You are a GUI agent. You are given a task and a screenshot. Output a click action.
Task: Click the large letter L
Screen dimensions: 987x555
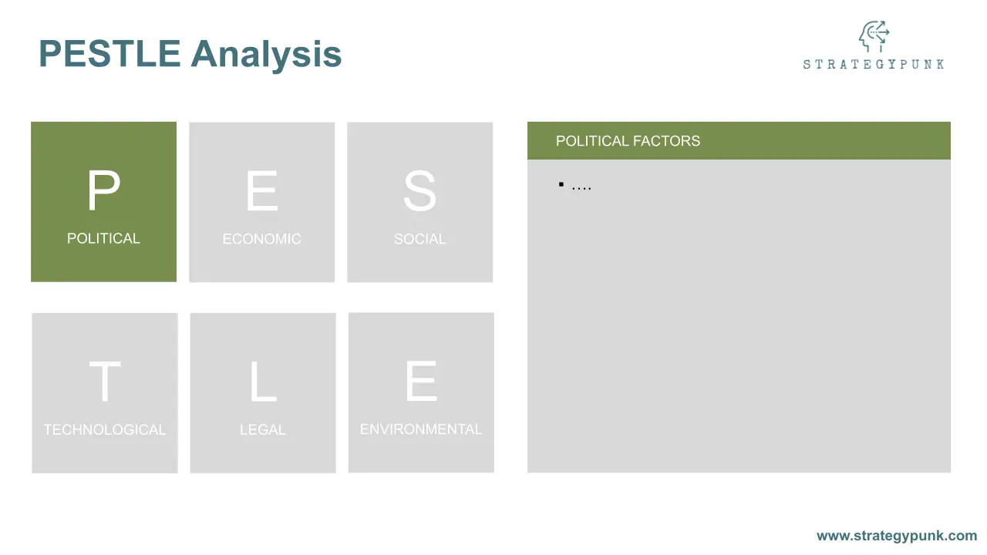point(262,382)
